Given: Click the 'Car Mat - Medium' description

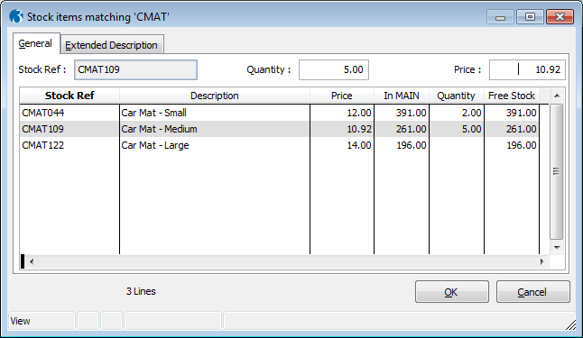Looking at the screenshot, I should click(x=159, y=129).
